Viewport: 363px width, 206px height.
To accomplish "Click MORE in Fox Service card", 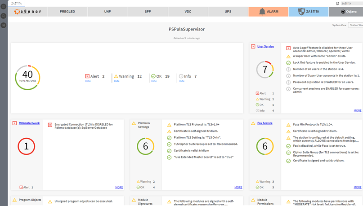I will click(358, 187).
